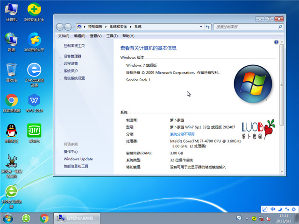
Task: Go to 控制面板主页 link
Action: 74,46
